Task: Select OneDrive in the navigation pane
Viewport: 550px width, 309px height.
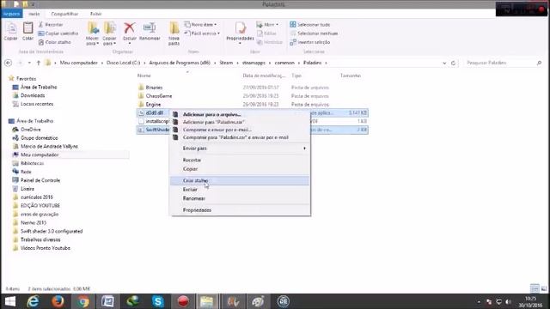Action: [31, 130]
